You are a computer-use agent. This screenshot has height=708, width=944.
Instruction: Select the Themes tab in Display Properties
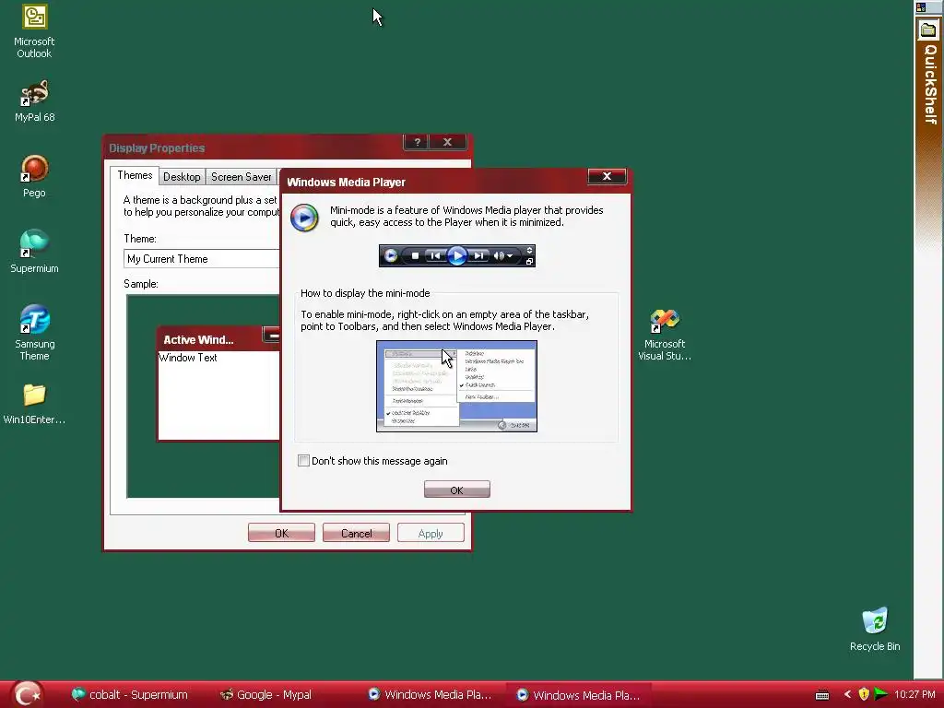(135, 175)
